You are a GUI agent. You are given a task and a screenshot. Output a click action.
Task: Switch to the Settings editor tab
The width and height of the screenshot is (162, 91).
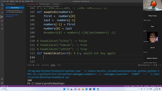coord(56,4)
